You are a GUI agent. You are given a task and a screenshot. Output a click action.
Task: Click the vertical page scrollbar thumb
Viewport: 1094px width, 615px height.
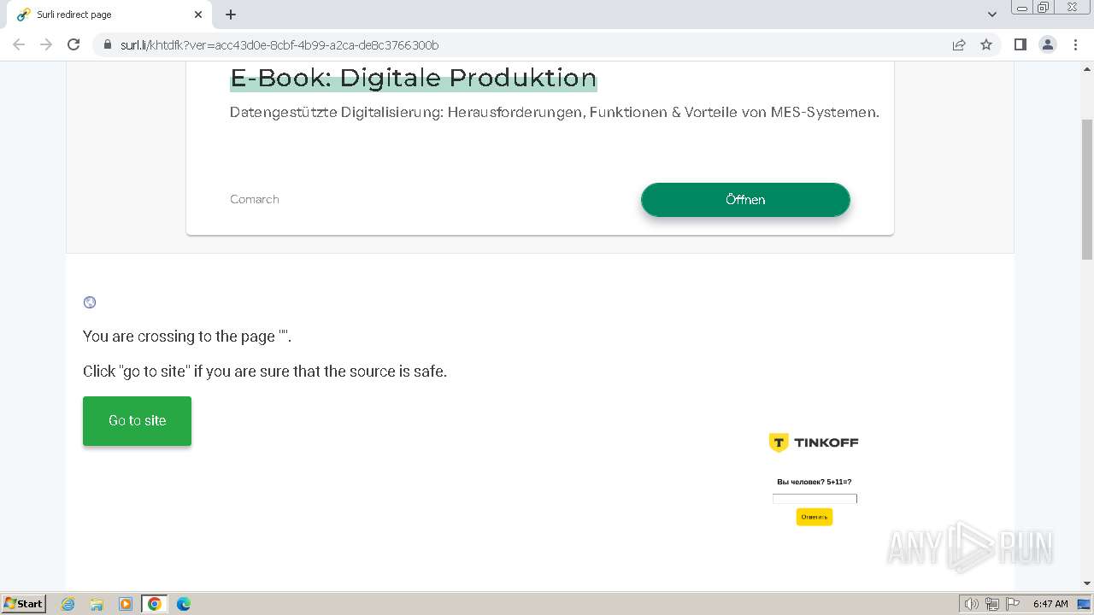point(1087,189)
